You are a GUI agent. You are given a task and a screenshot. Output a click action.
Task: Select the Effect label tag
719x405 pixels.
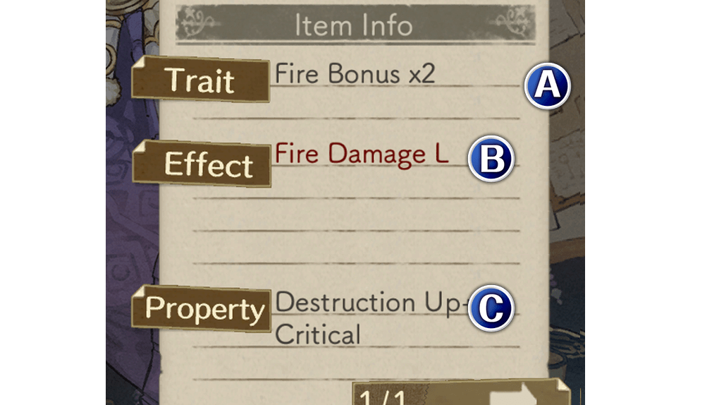[x=202, y=164]
